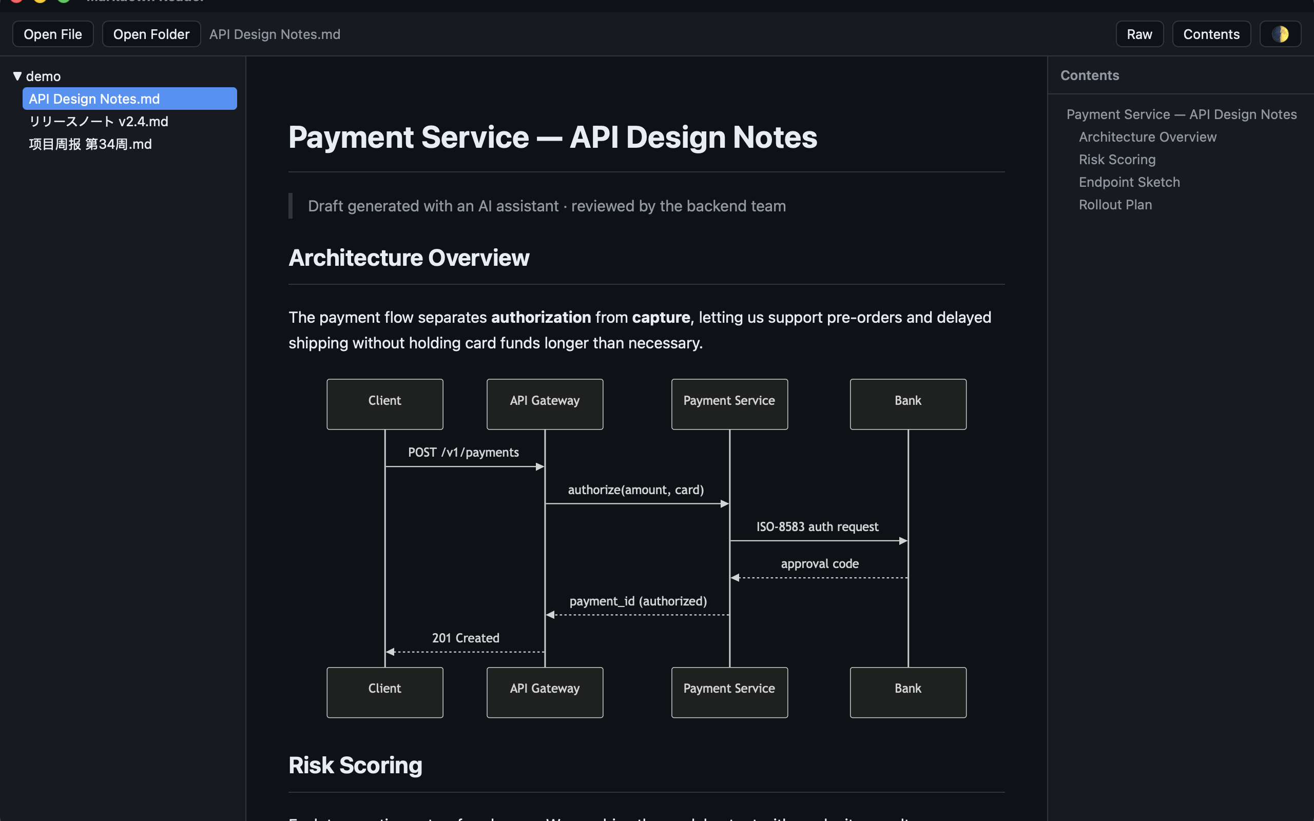Image resolution: width=1314 pixels, height=821 pixels.
Task: Jump to Architecture Overview in Contents
Action: pos(1147,137)
